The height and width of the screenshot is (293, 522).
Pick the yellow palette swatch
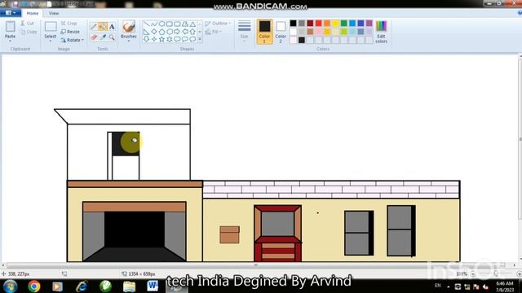[335, 23]
